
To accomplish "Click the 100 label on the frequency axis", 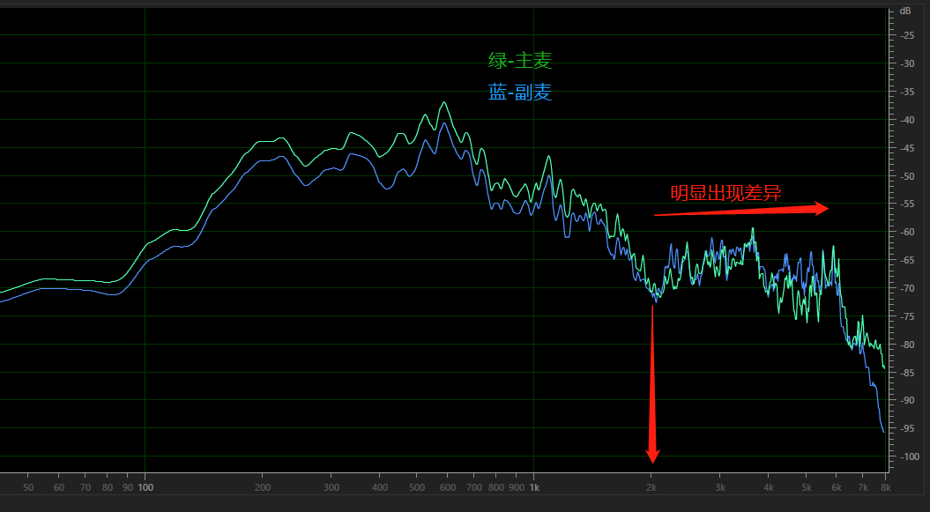I will (145, 487).
